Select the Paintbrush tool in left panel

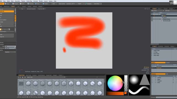(7, 11)
